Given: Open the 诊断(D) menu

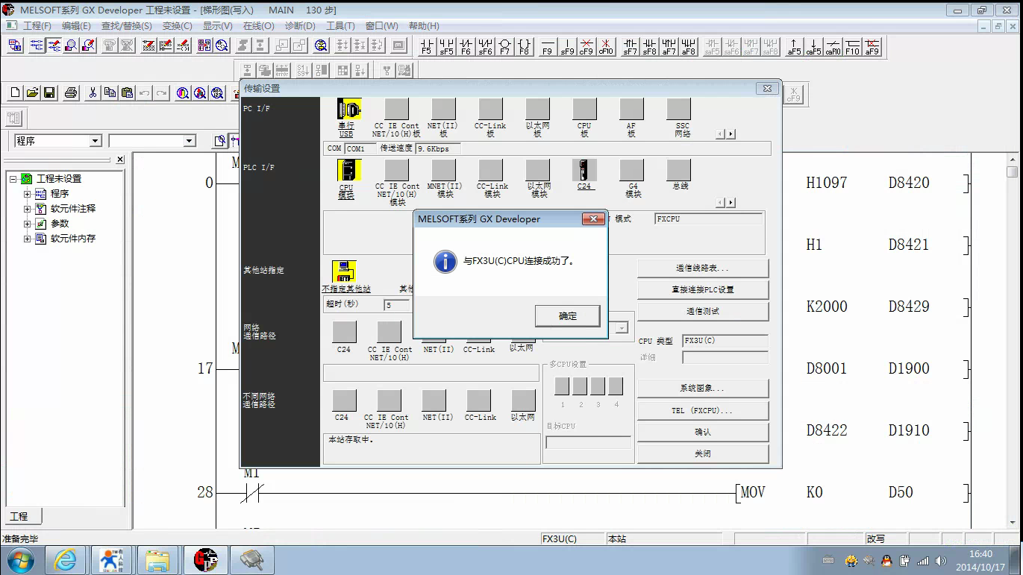Looking at the screenshot, I should 300,26.
